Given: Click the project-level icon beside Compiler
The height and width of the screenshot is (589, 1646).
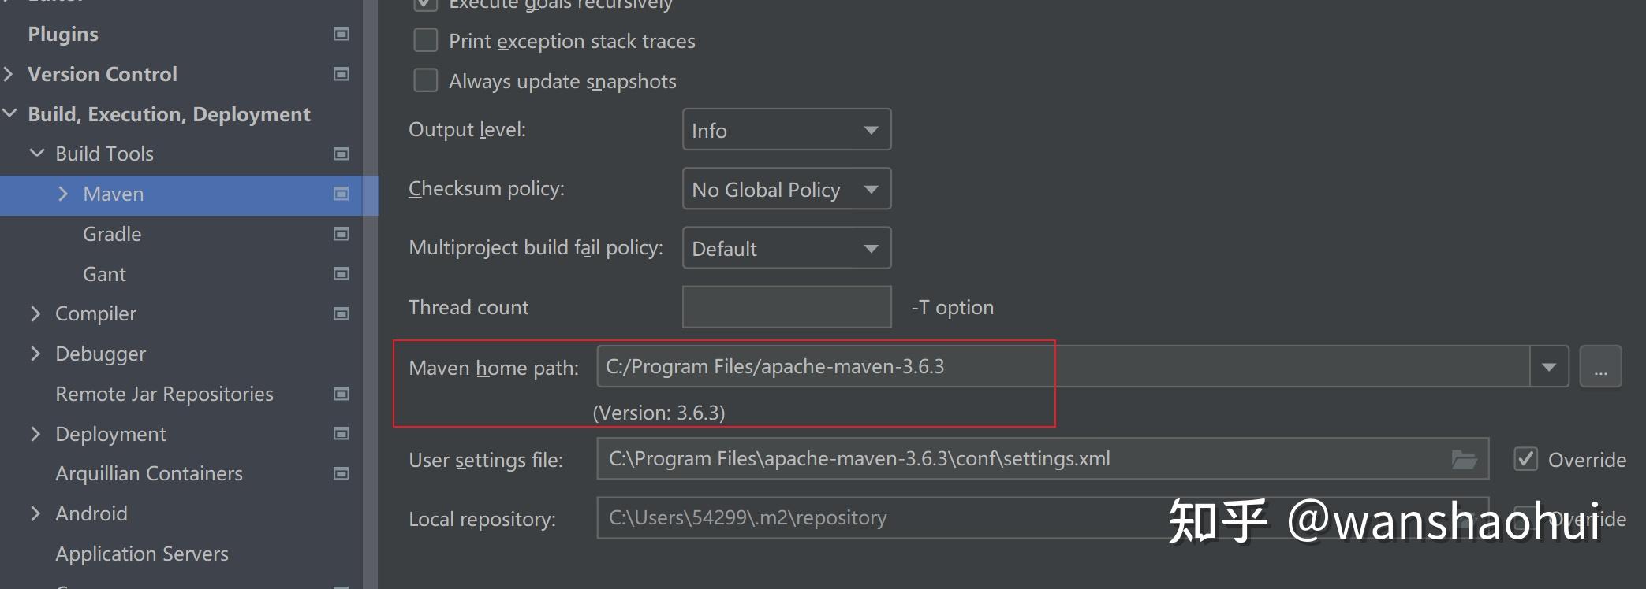Looking at the screenshot, I should click(x=341, y=314).
